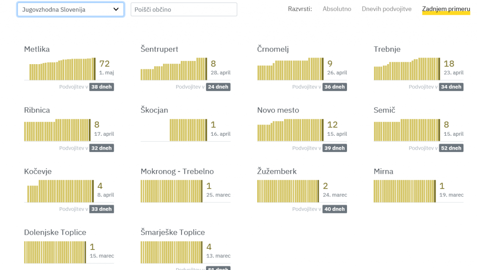Open the Kočevje municipality title
Viewport: 477px width, 270px height.
38,171
